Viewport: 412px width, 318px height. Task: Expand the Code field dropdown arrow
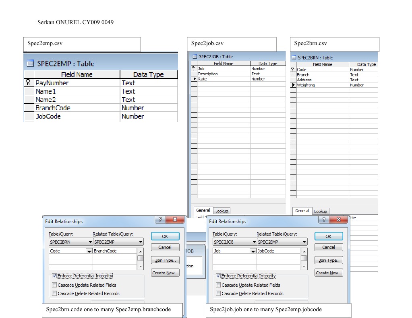[x=89, y=251]
